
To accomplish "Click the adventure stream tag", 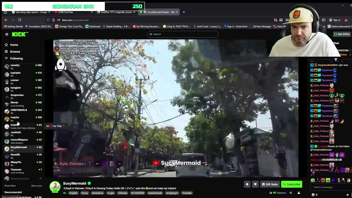I will coord(97,193).
